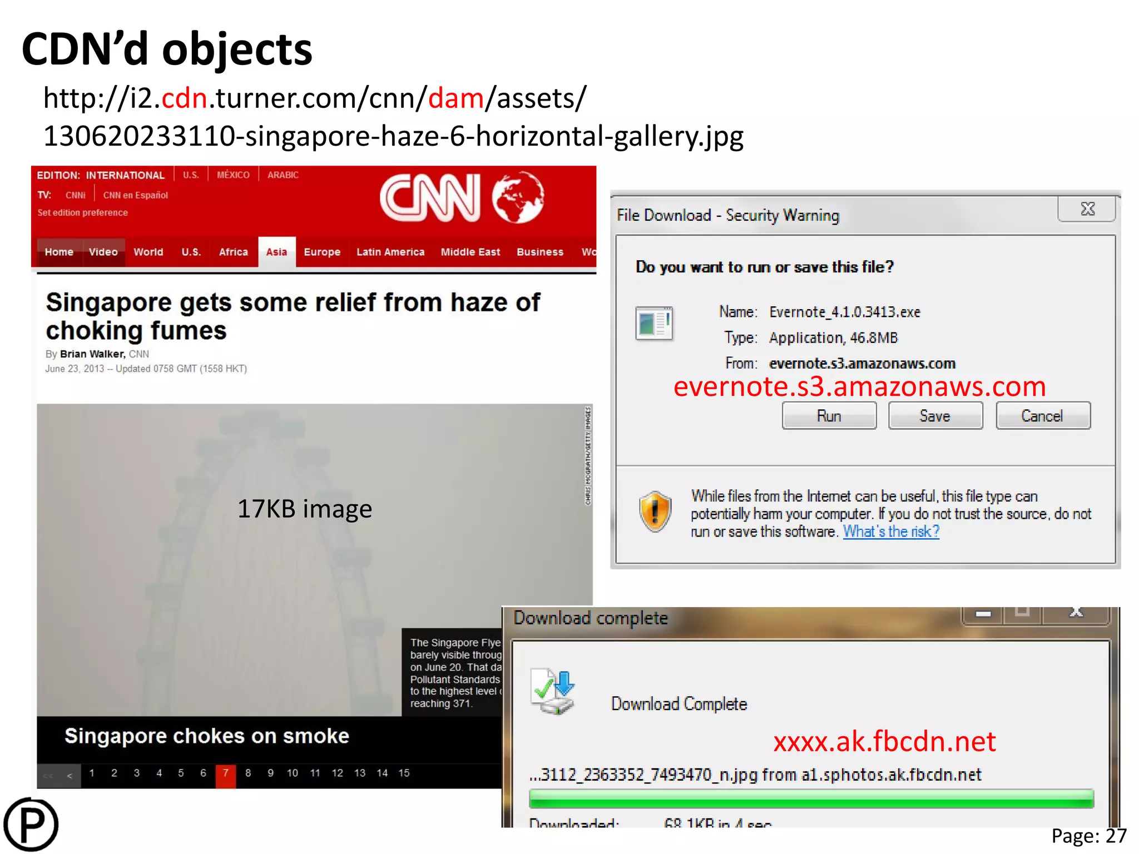Image resolution: width=1139 pixels, height=854 pixels.
Task: Choose the U.S. edition link
Action: tap(191, 175)
